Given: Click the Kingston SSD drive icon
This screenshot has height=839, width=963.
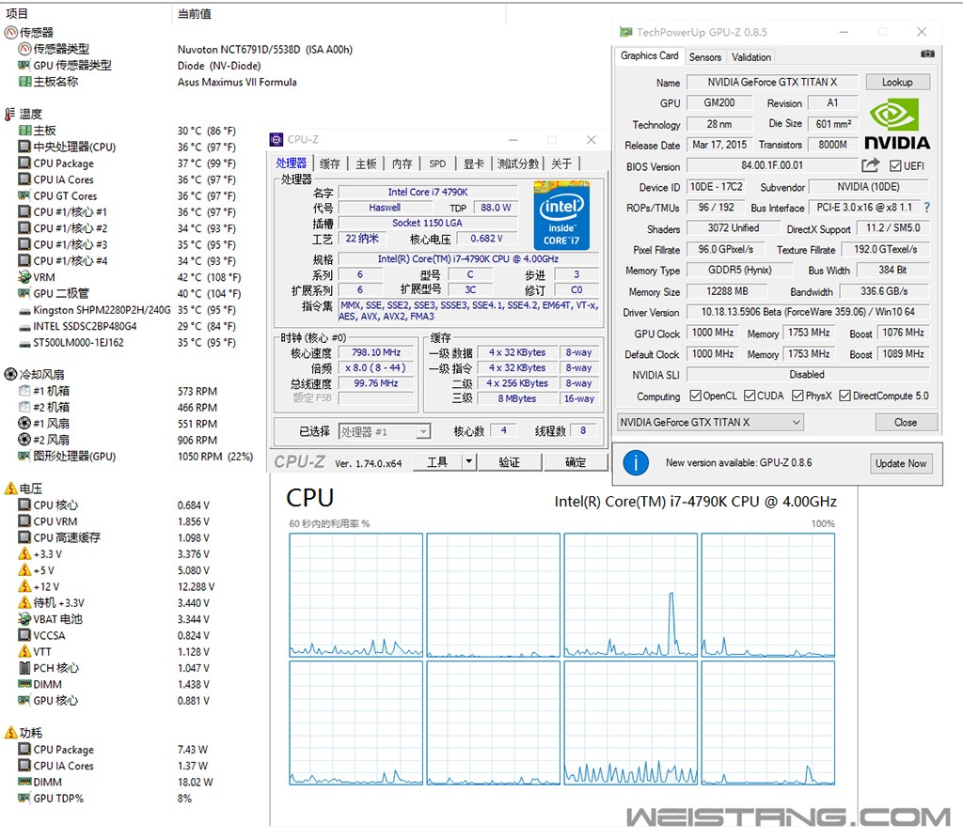Looking at the screenshot, I should tap(24, 311).
